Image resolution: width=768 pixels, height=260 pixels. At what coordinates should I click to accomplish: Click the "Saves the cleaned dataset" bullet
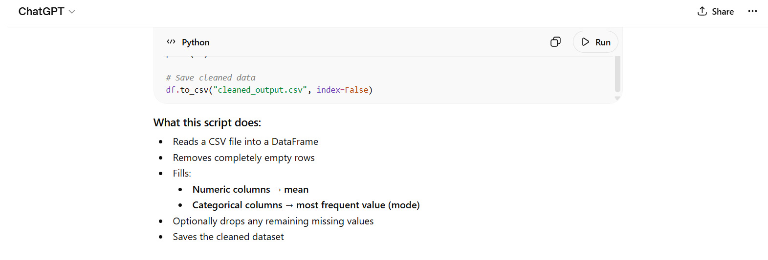pos(228,237)
